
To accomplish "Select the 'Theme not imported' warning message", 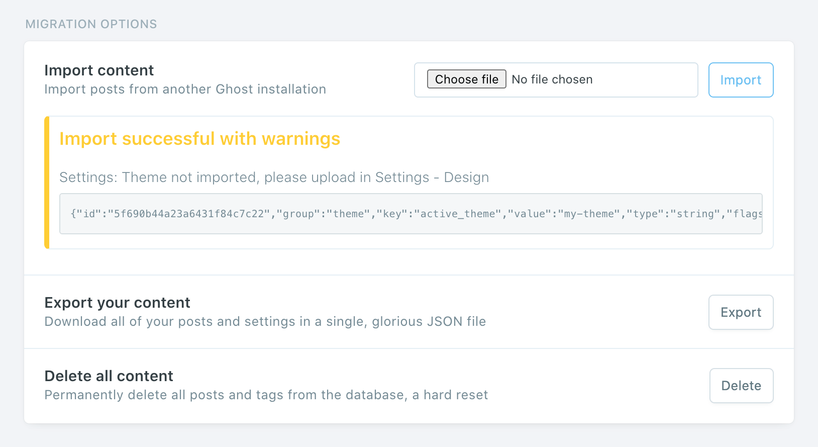I will 274,177.
